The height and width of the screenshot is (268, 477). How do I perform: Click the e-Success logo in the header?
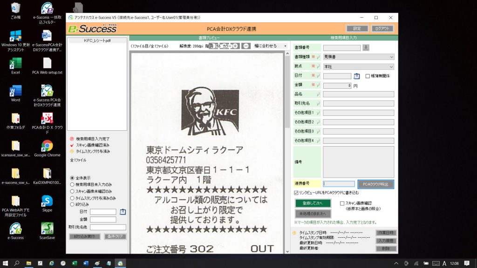[92, 28]
